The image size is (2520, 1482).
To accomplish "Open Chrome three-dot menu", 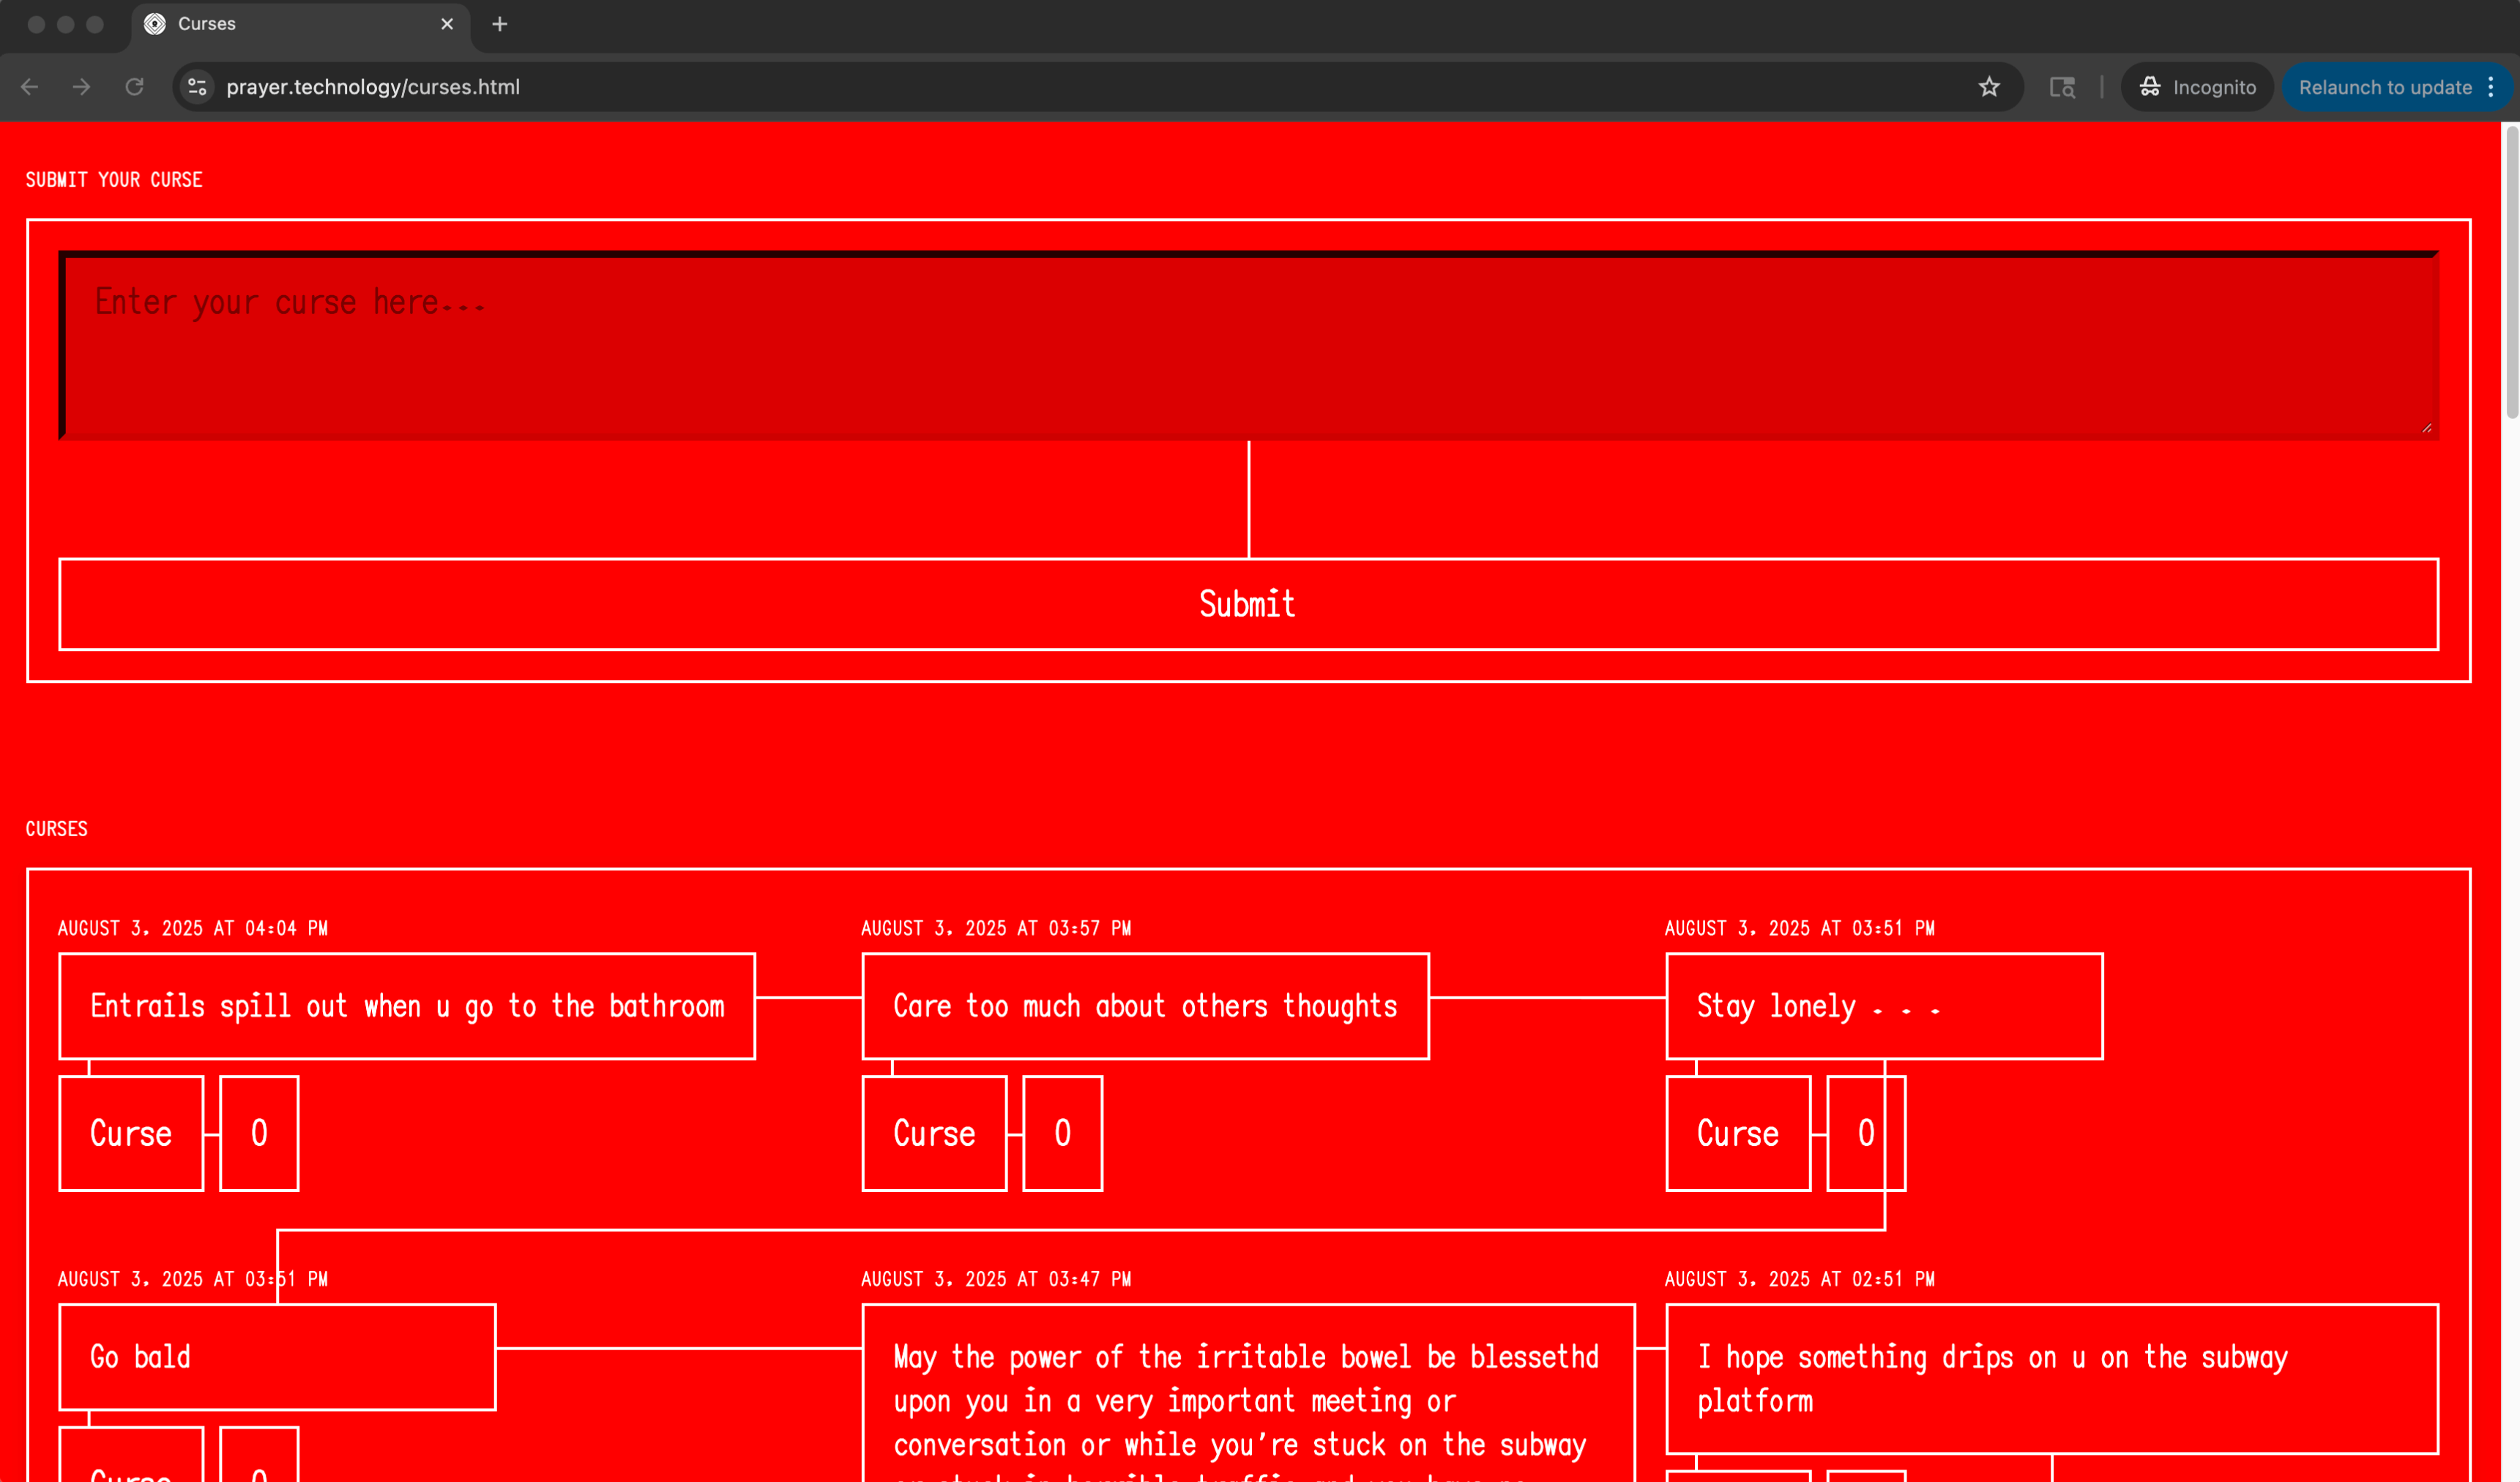I will pos(2491,87).
